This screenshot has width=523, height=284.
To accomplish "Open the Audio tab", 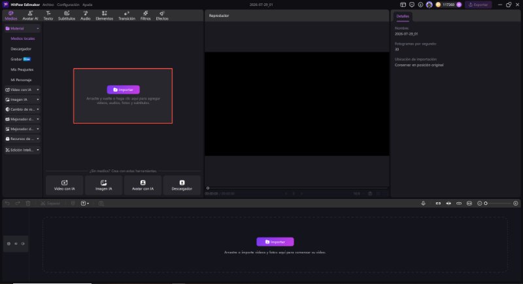I will pos(86,15).
